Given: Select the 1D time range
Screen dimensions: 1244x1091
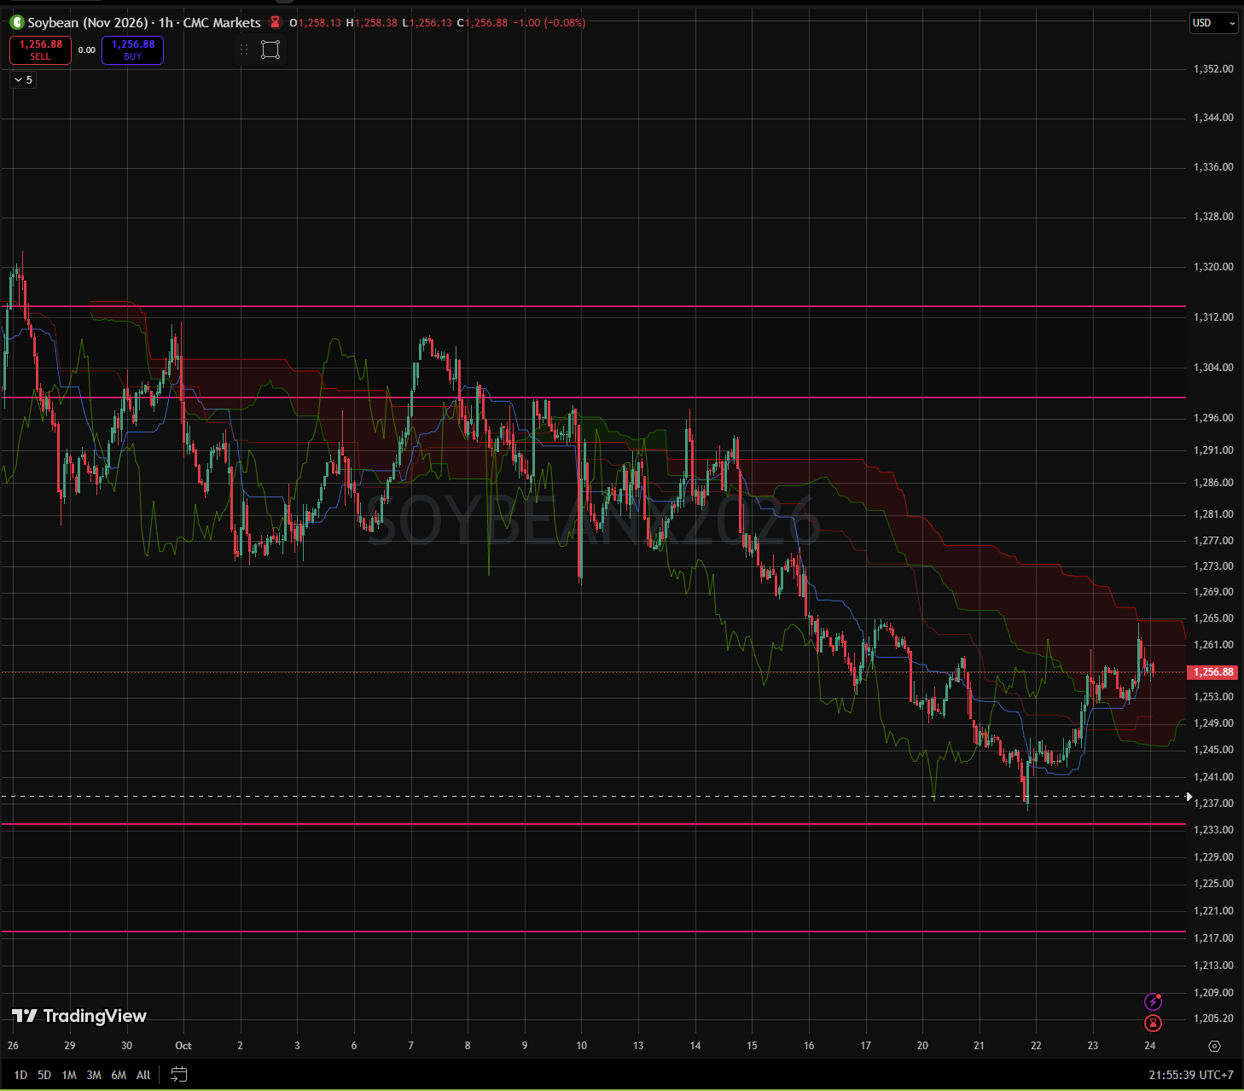Looking at the screenshot, I should pos(20,1075).
